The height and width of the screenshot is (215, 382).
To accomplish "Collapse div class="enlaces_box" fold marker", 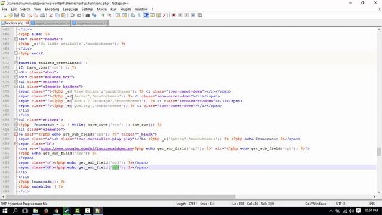I will click(16, 77).
